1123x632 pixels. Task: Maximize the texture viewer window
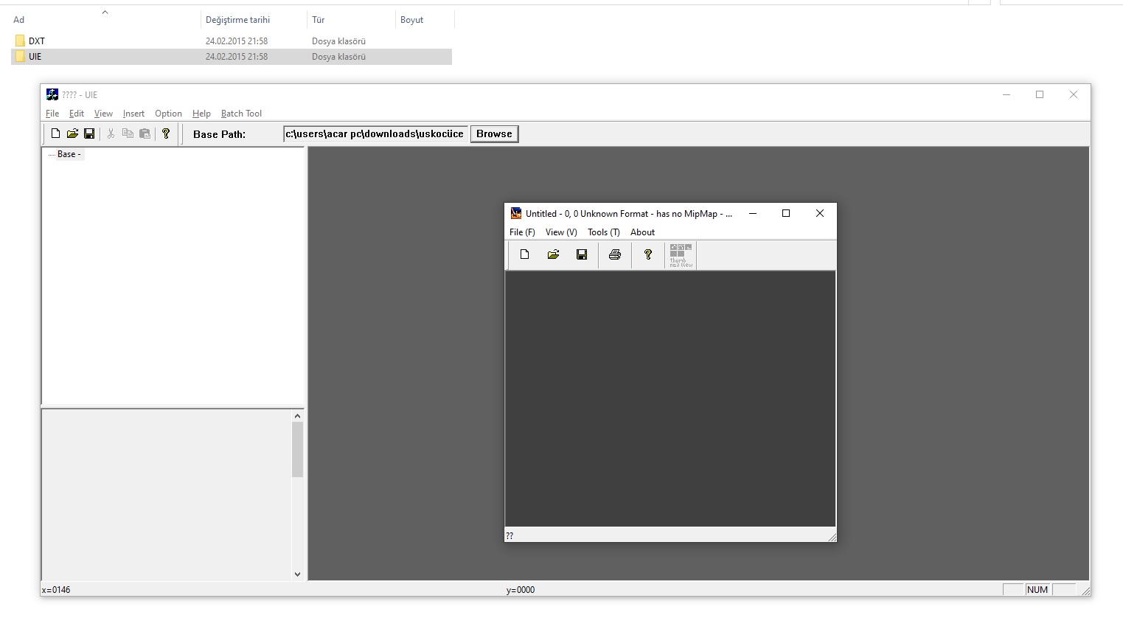pos(786,213)
